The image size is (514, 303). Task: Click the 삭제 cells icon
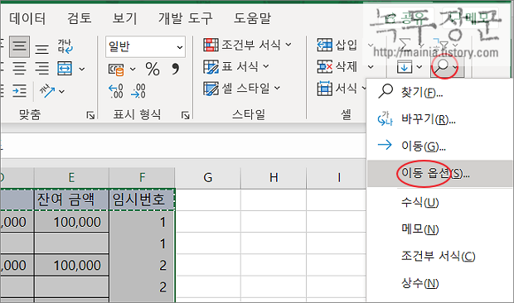(x=324, y=66)
